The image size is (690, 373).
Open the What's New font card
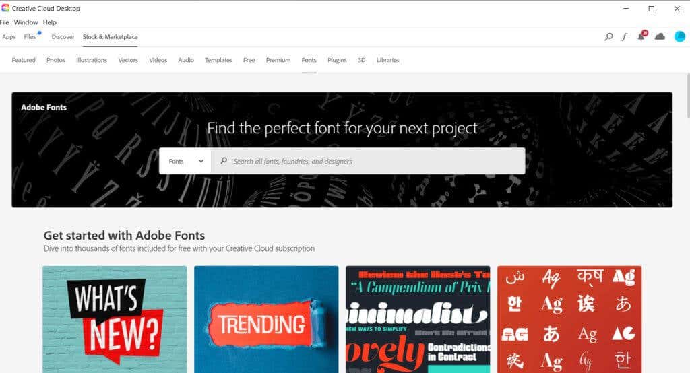(x=115, y=319)
